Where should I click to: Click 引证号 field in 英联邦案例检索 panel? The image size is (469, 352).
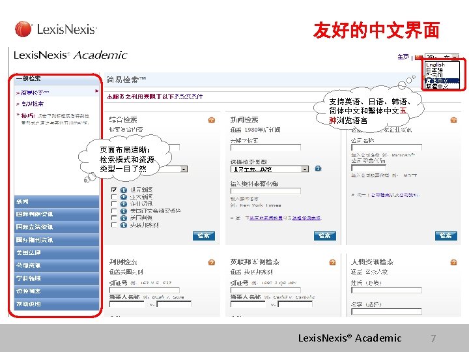pos(266,290)
